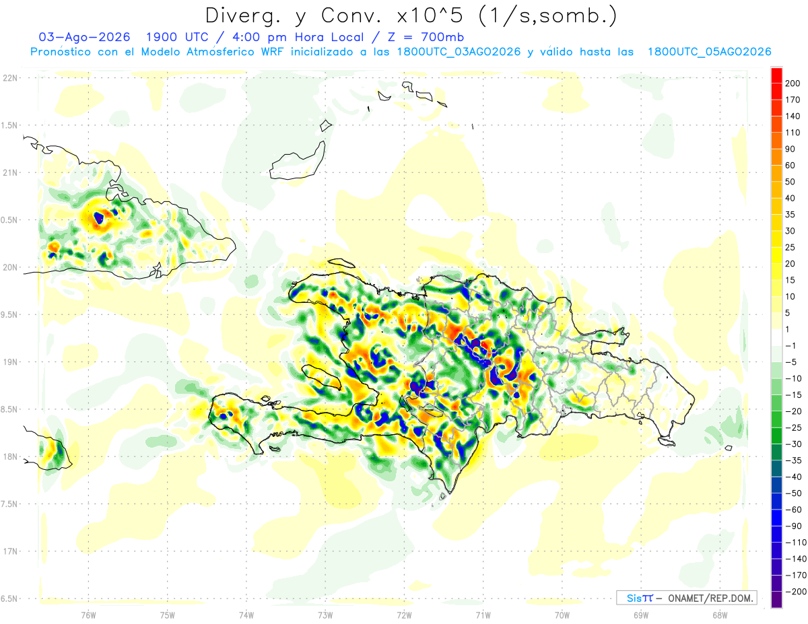Click the '72W' longitude label

[x=403, y=614]
